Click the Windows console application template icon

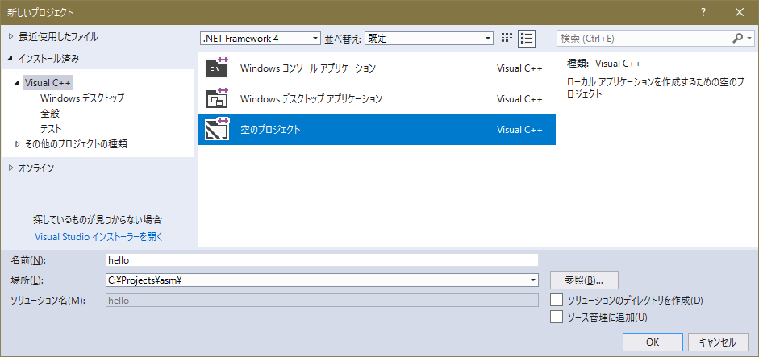(x=217, y=68)
